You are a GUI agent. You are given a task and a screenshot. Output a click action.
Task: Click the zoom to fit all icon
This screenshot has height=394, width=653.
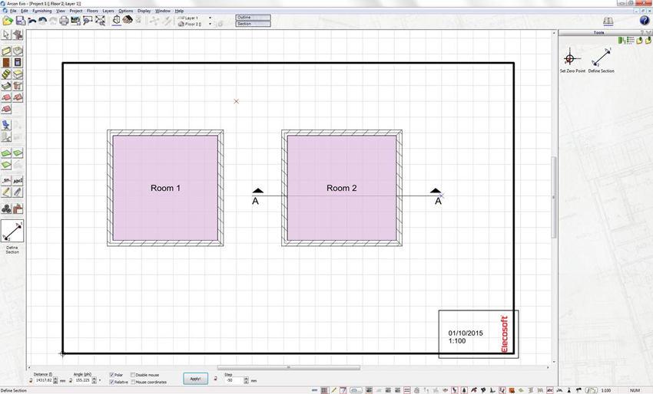[x=100, y=21]
